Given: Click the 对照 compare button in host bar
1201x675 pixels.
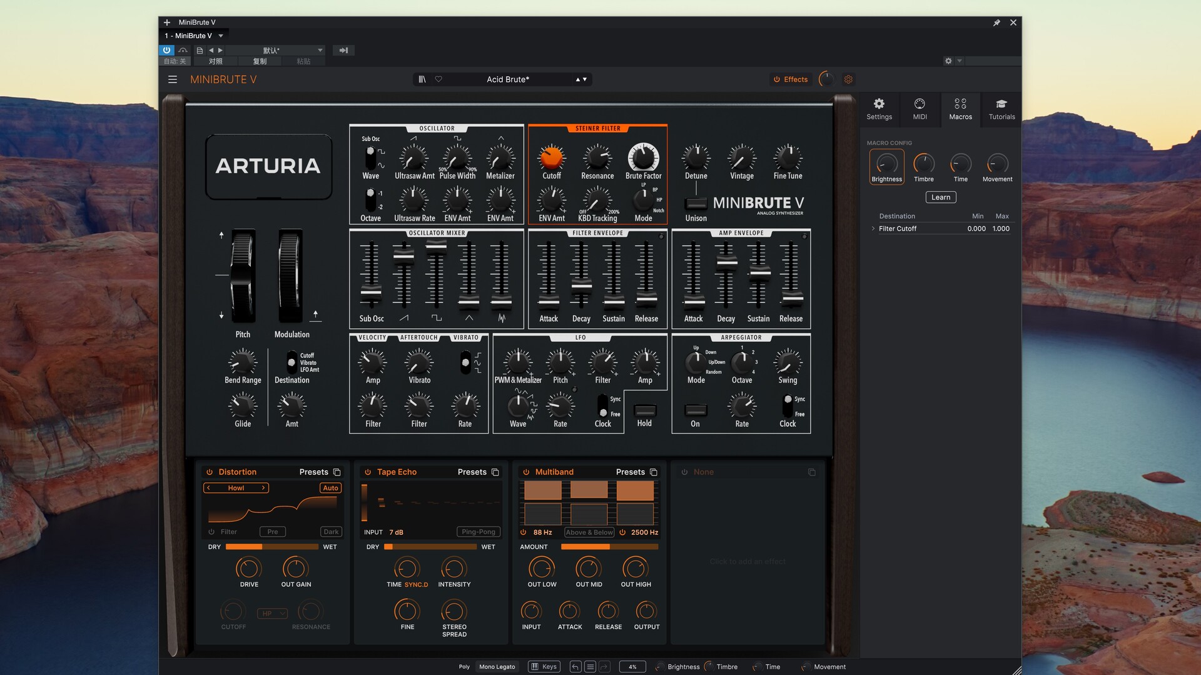Looking at the screenshot, I should click(x=215, y=61).
